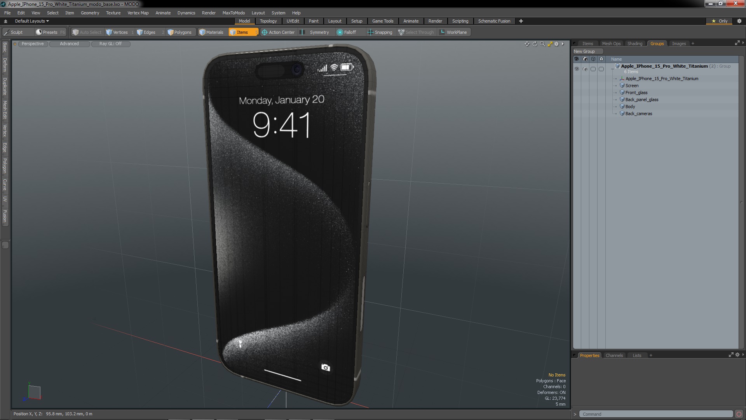
Task: Switch to the Mesh Ops tab
Action: 611,44
